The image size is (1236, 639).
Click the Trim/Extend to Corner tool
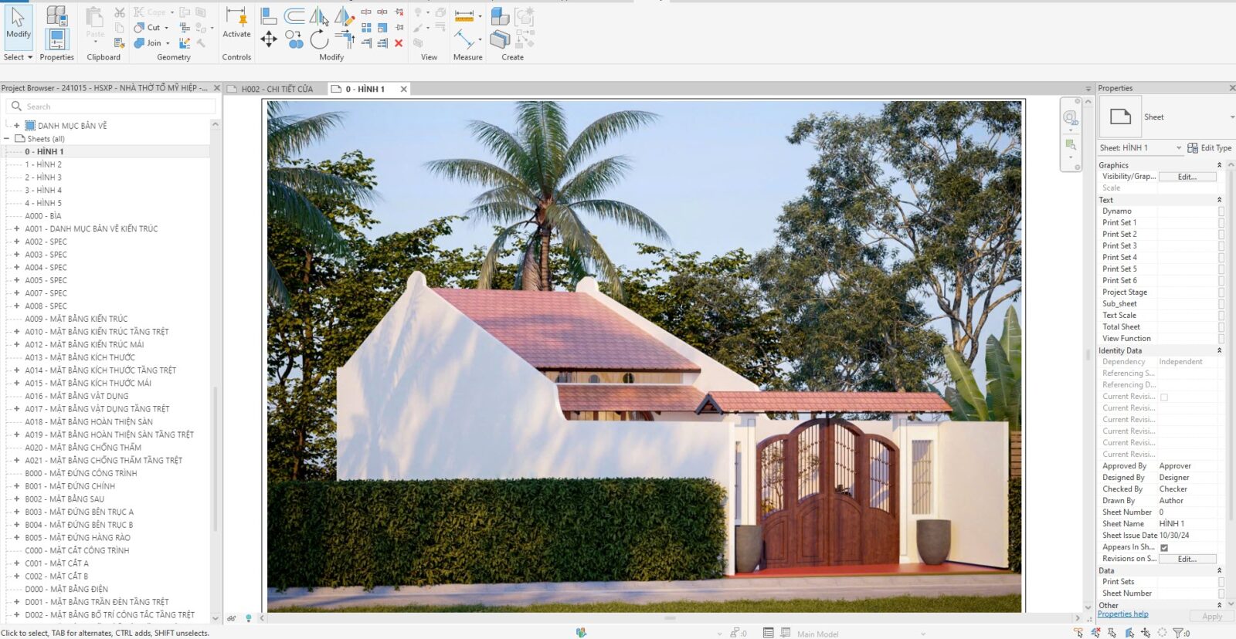pos(345,39)
